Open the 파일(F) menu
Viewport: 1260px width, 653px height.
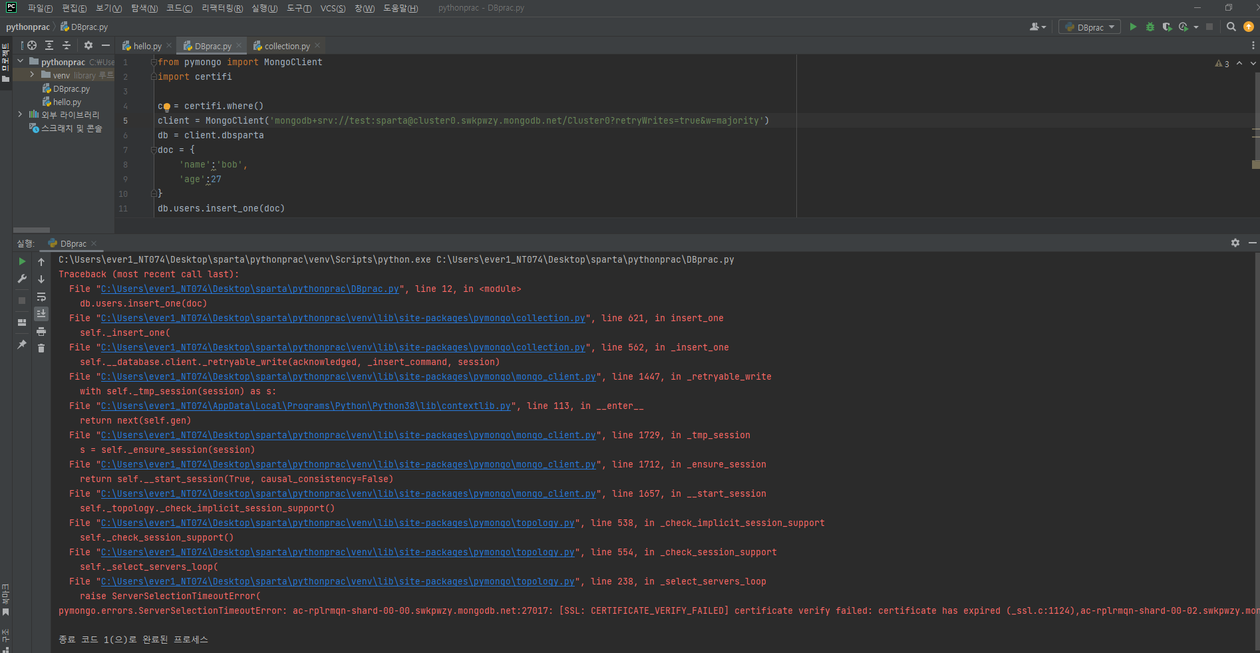click(x=41, y=8)
